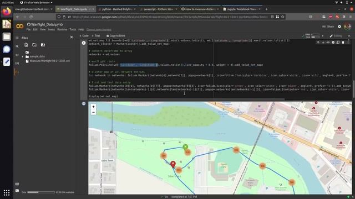Image resolution: width=355 pixels, height=199 pixels.
Task: Open the command palette icon at bottom-left
Action: pyautogui.click(x=17, y=184)
